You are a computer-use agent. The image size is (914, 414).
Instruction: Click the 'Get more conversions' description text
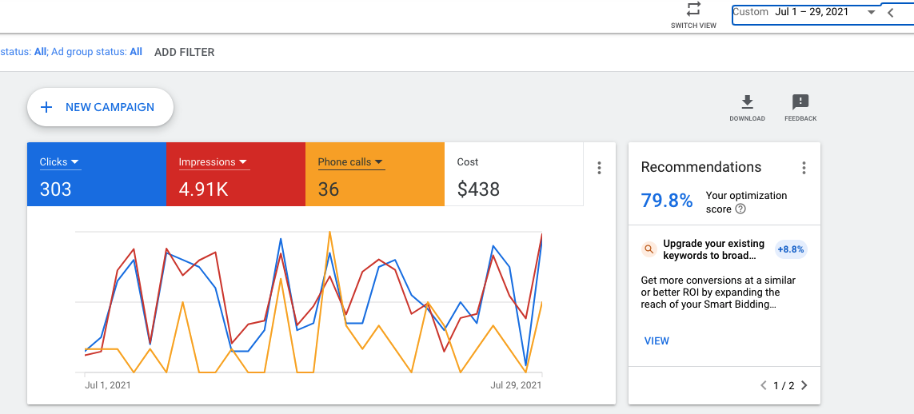click(x=718, y=293)
